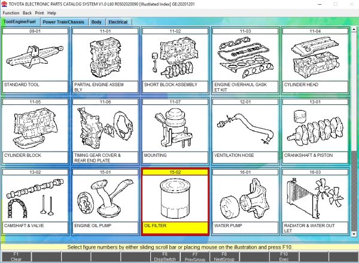Select the Ventilation Hose illustration
This screenshot has width=359, height=263.
pos(245,128)
